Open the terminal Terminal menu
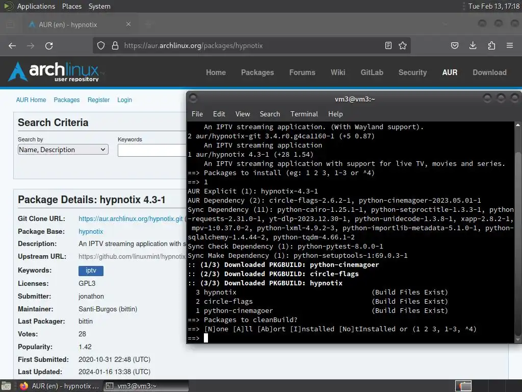Viewport: 522px width, 392px height. click(304, 114)
